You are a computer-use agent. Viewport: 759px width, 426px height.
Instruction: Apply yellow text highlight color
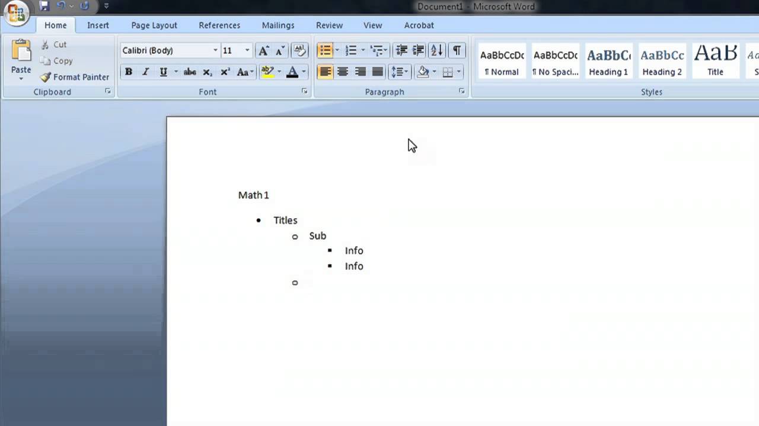click(x=267, y=72)
